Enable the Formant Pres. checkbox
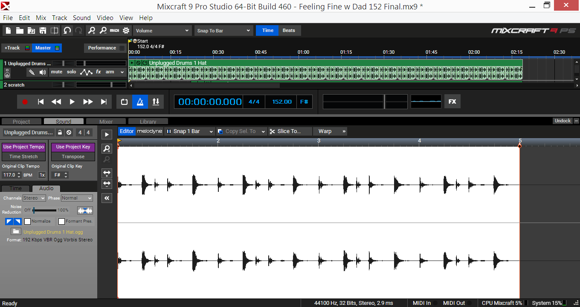580x307 pixels. [x=62, y=221]
